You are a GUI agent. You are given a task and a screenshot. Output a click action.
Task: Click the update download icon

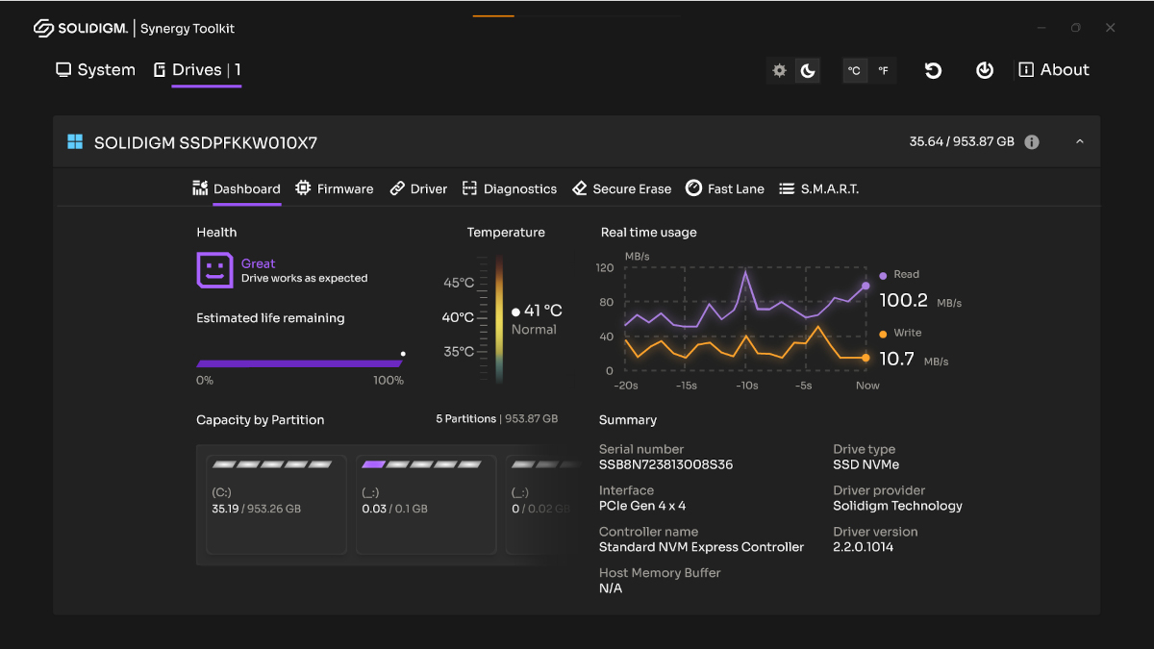coord(984,70)
